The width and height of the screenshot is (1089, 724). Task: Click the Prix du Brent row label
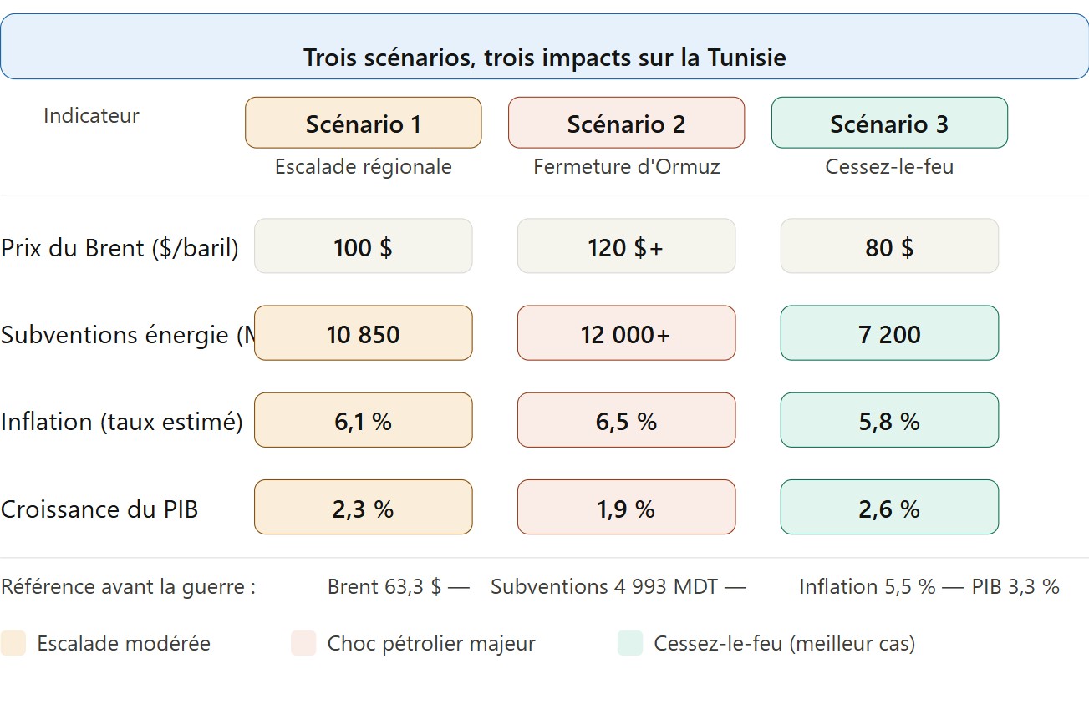click(x=120, y=248)
